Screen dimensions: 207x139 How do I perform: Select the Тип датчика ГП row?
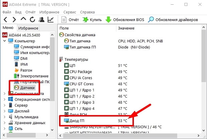[x=107, y=47]
